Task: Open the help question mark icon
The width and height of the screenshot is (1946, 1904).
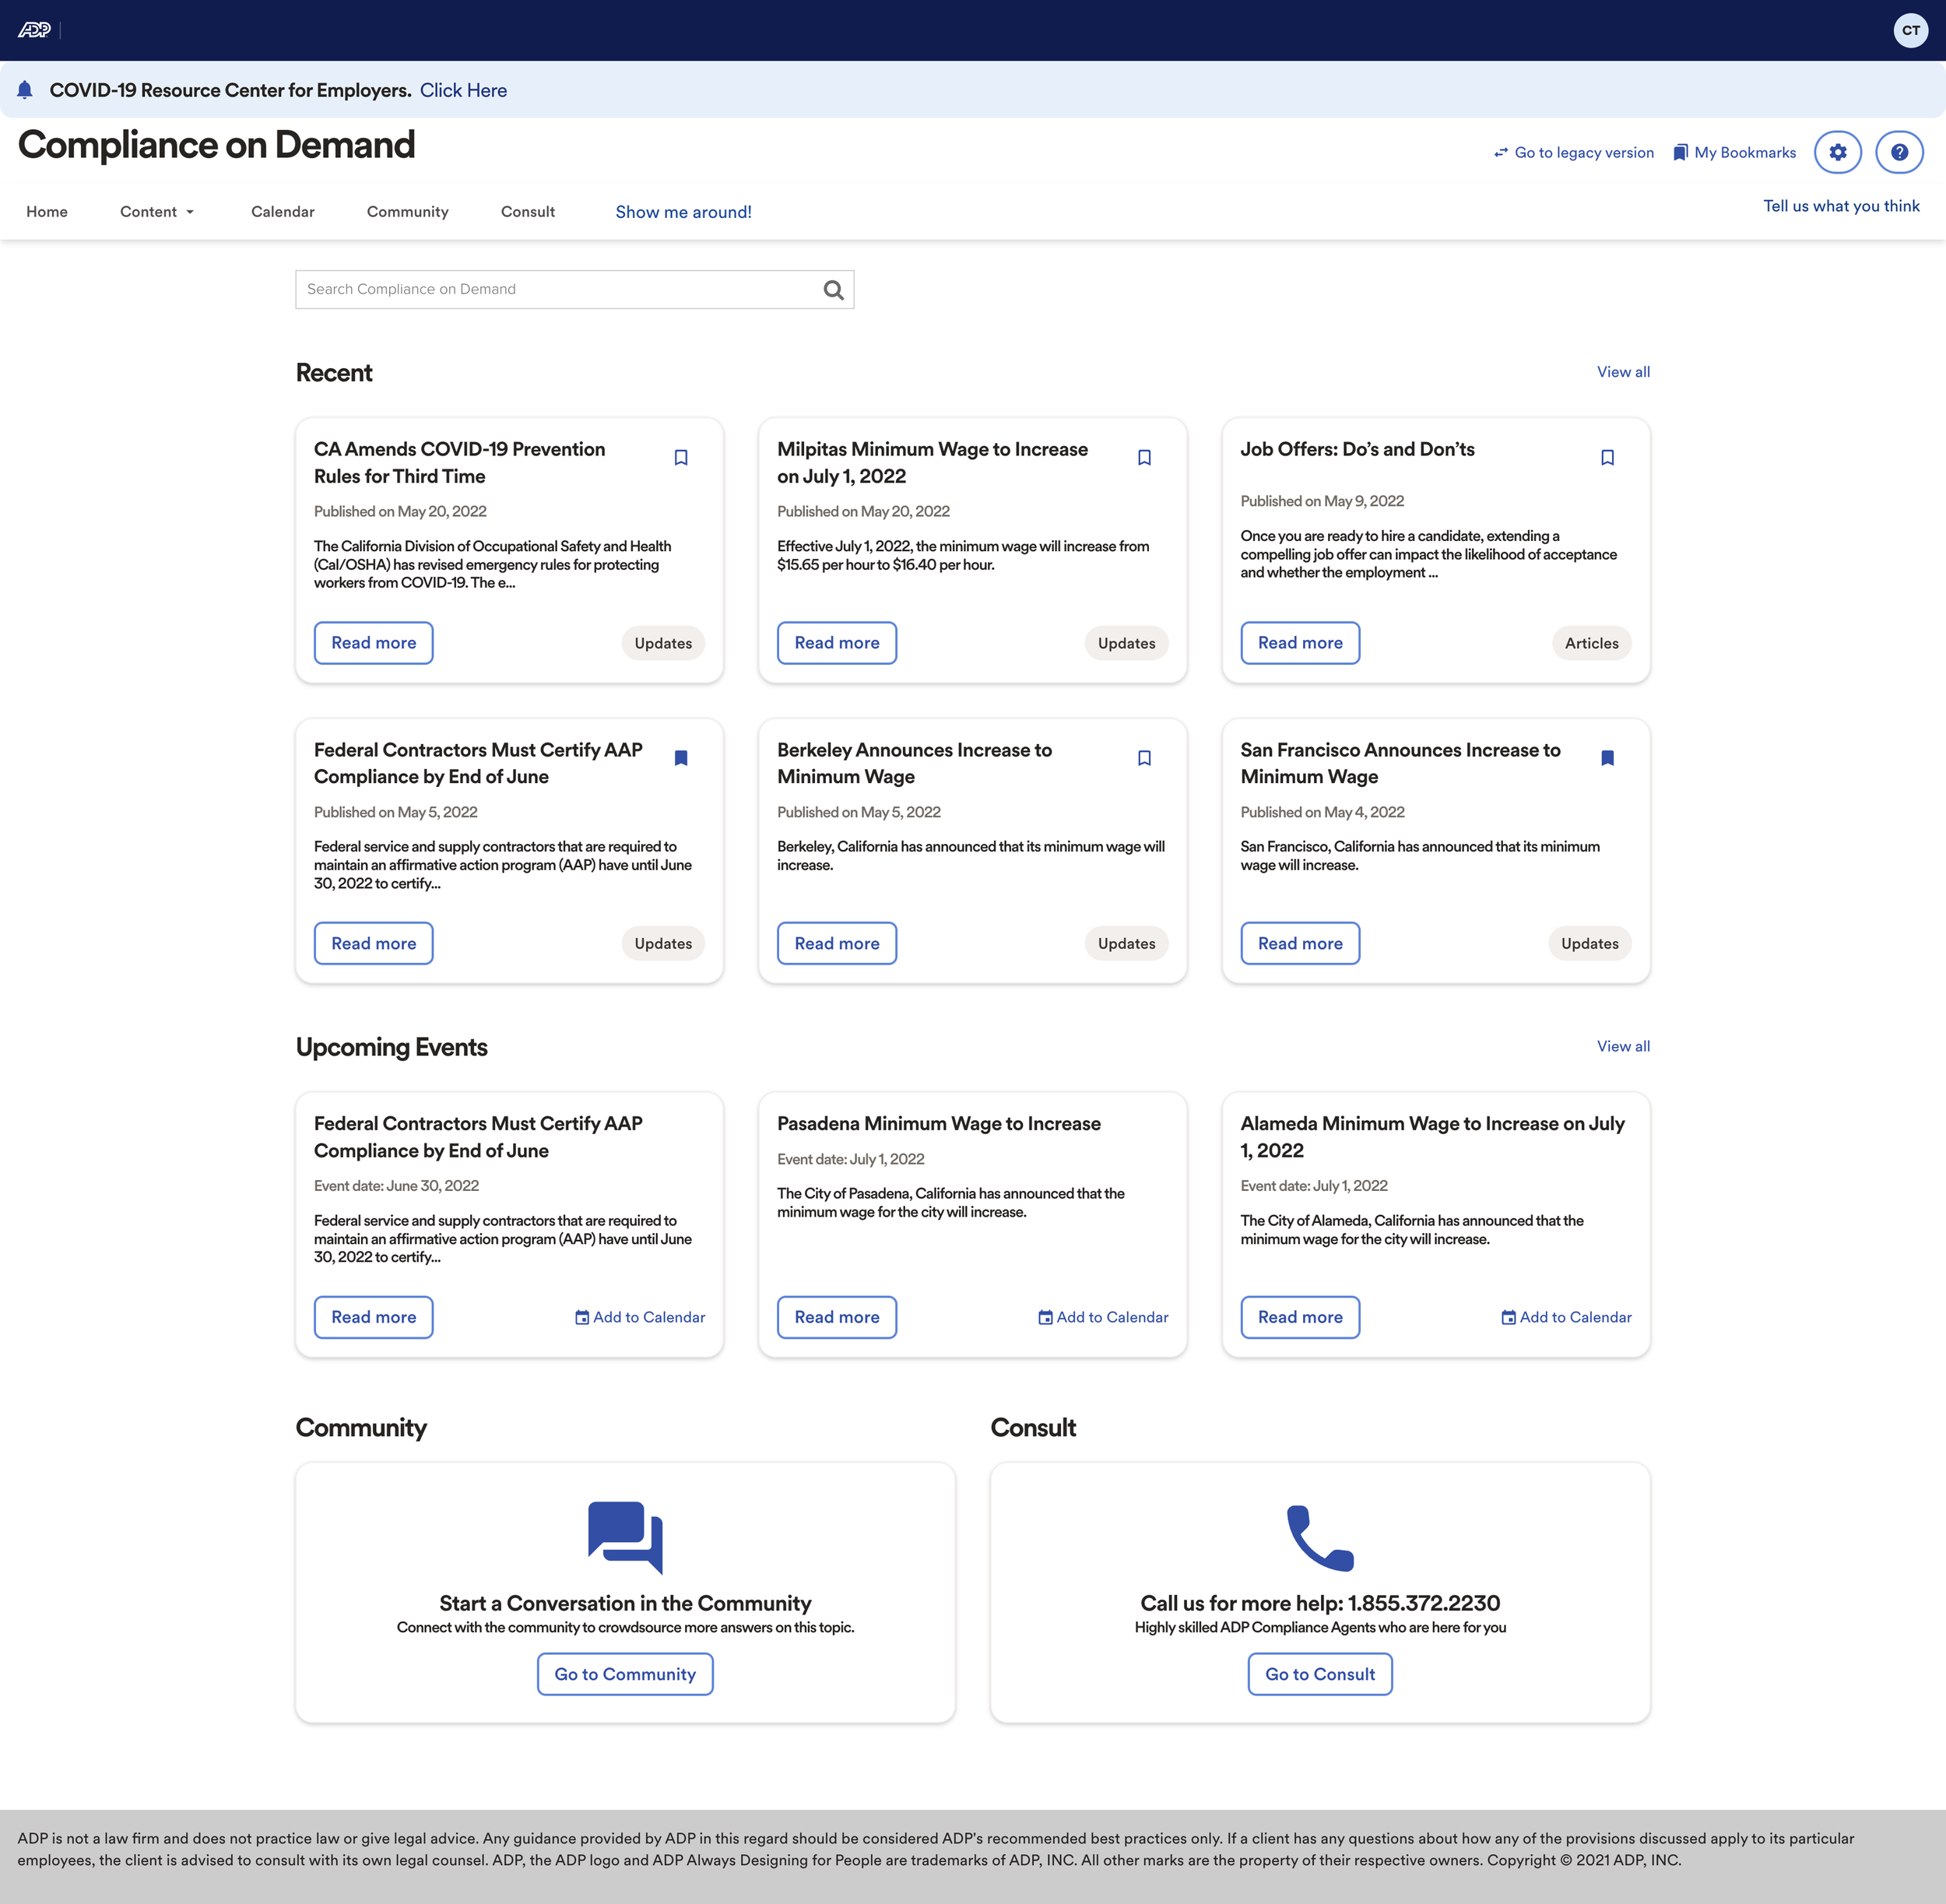Action: coord(1898,152)
